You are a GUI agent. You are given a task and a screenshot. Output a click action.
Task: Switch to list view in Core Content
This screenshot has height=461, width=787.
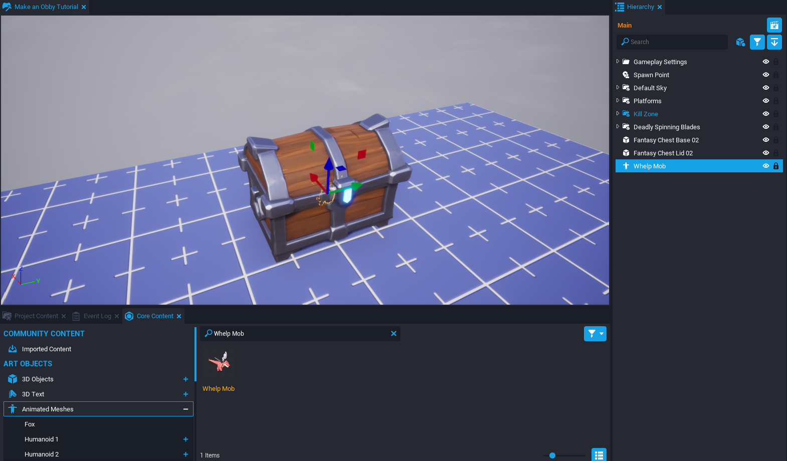pyautogui.click(x=599, y=455)
